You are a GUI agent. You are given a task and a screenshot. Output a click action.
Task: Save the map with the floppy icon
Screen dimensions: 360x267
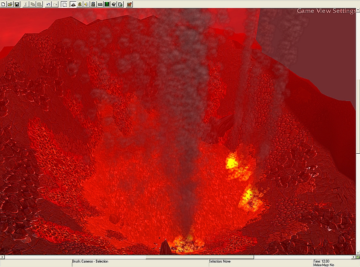17,4
